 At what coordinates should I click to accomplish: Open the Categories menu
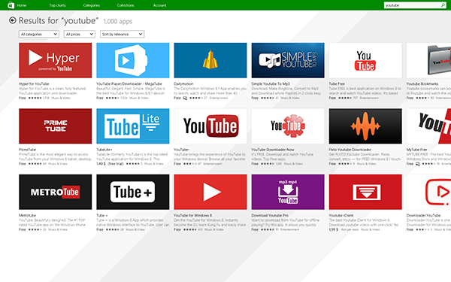[x=92, y=5]
